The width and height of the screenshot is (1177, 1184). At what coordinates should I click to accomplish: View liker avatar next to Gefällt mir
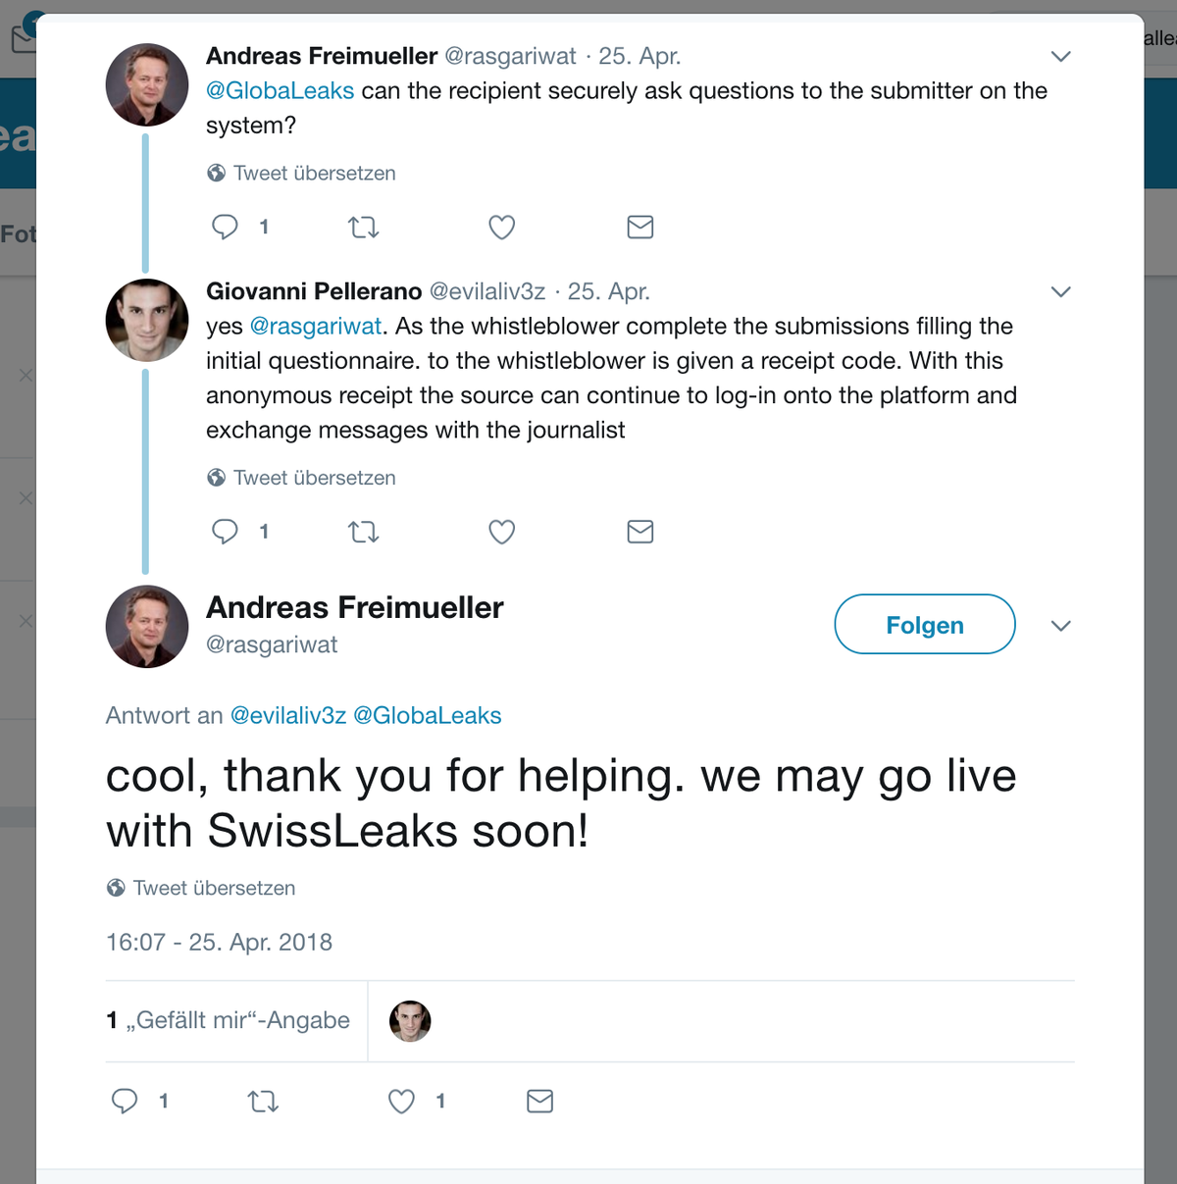coord(410,1021)
